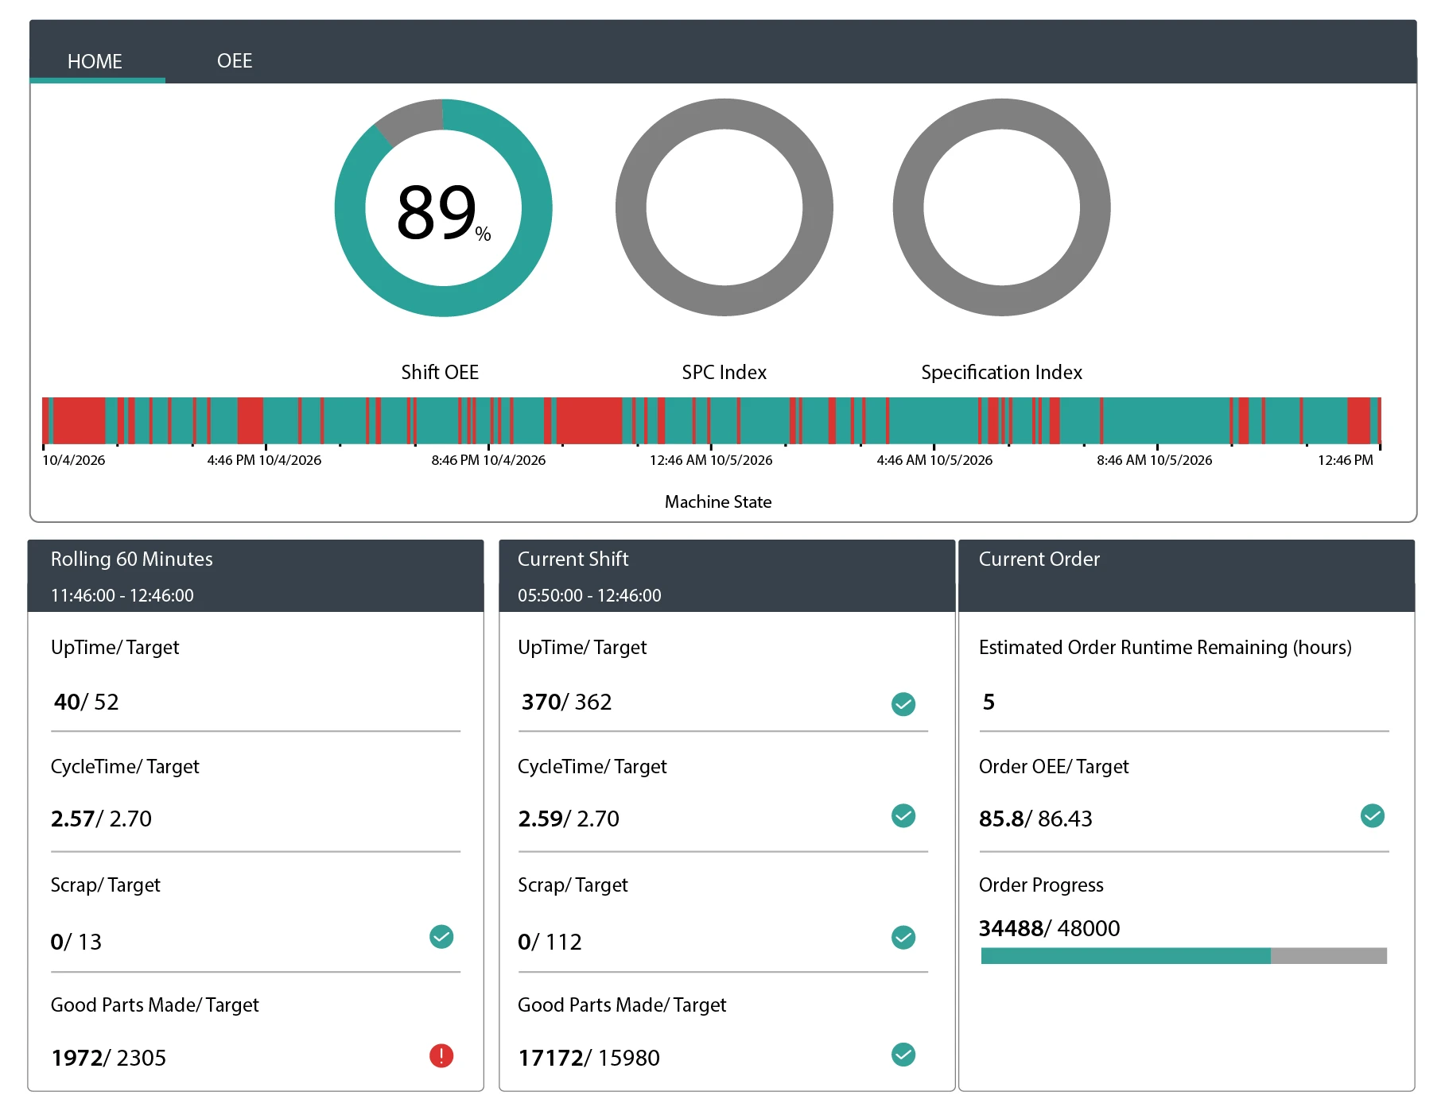Click Order OEE green check icon
The height and width of the screenshot is (1111, 1445).
tap(1373, 816)
